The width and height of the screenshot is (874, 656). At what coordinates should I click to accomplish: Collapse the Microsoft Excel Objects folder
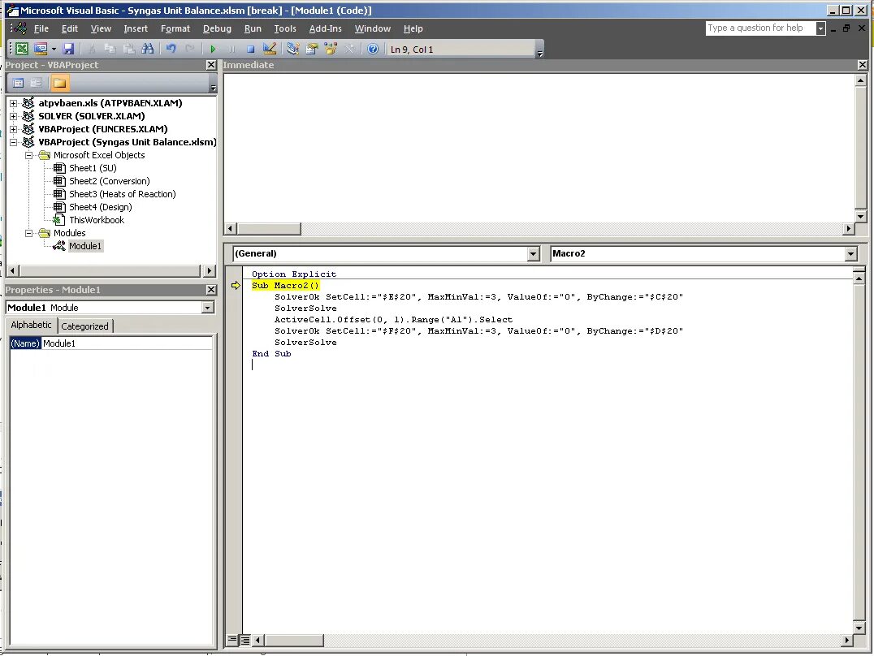point(29,155)
